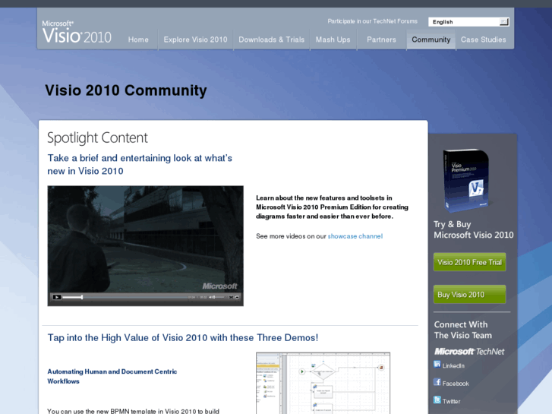Open the Downloads & Trials tab
Screen dimensions: 552x414
click(271, 40)
